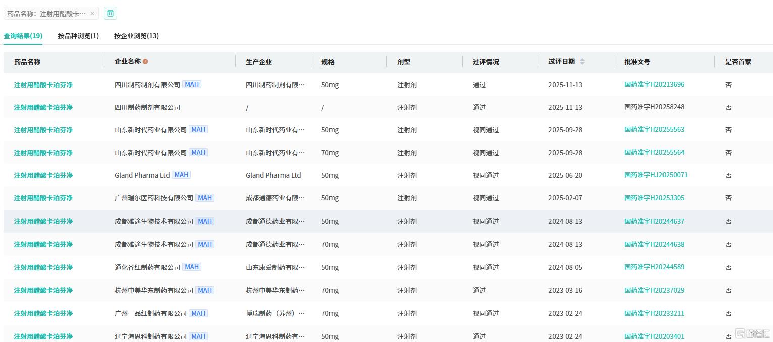Select the 查询结果(19) tab
Image resolution: width=773 pixels, height=342 pixels.
point(23,36)
